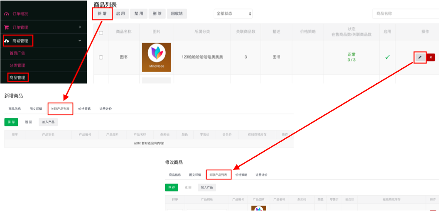This screenshot has height=213, width=439.
Task: Expand 订单管理 using its right chevron
Action: click(x=80, y=27)
